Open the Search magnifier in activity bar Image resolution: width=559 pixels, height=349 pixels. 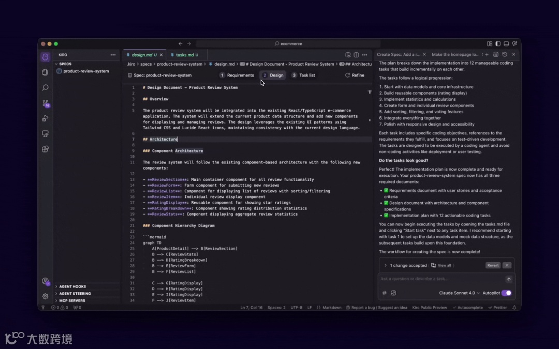(x=45, y=87)
